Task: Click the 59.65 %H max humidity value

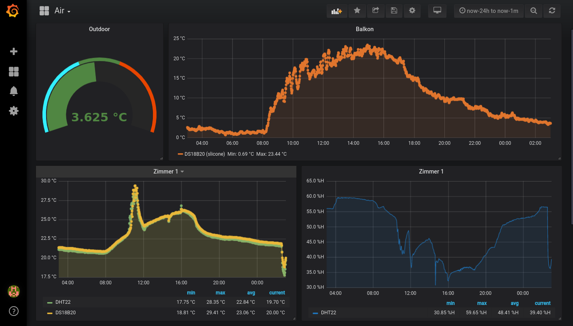Action: [476, 313]
